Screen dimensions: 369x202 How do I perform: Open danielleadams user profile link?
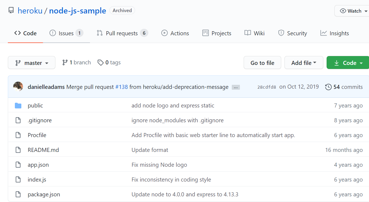coord(46,87)
